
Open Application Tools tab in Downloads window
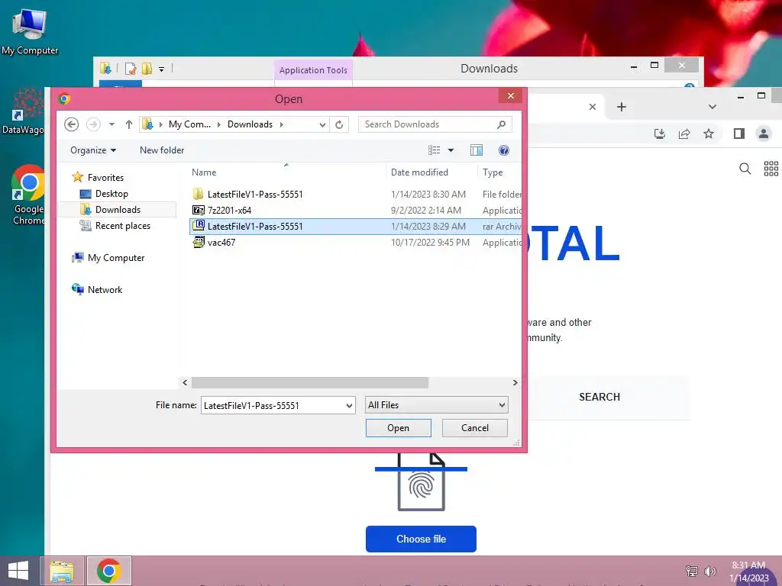pyautogui.click(x=313, y=70)
